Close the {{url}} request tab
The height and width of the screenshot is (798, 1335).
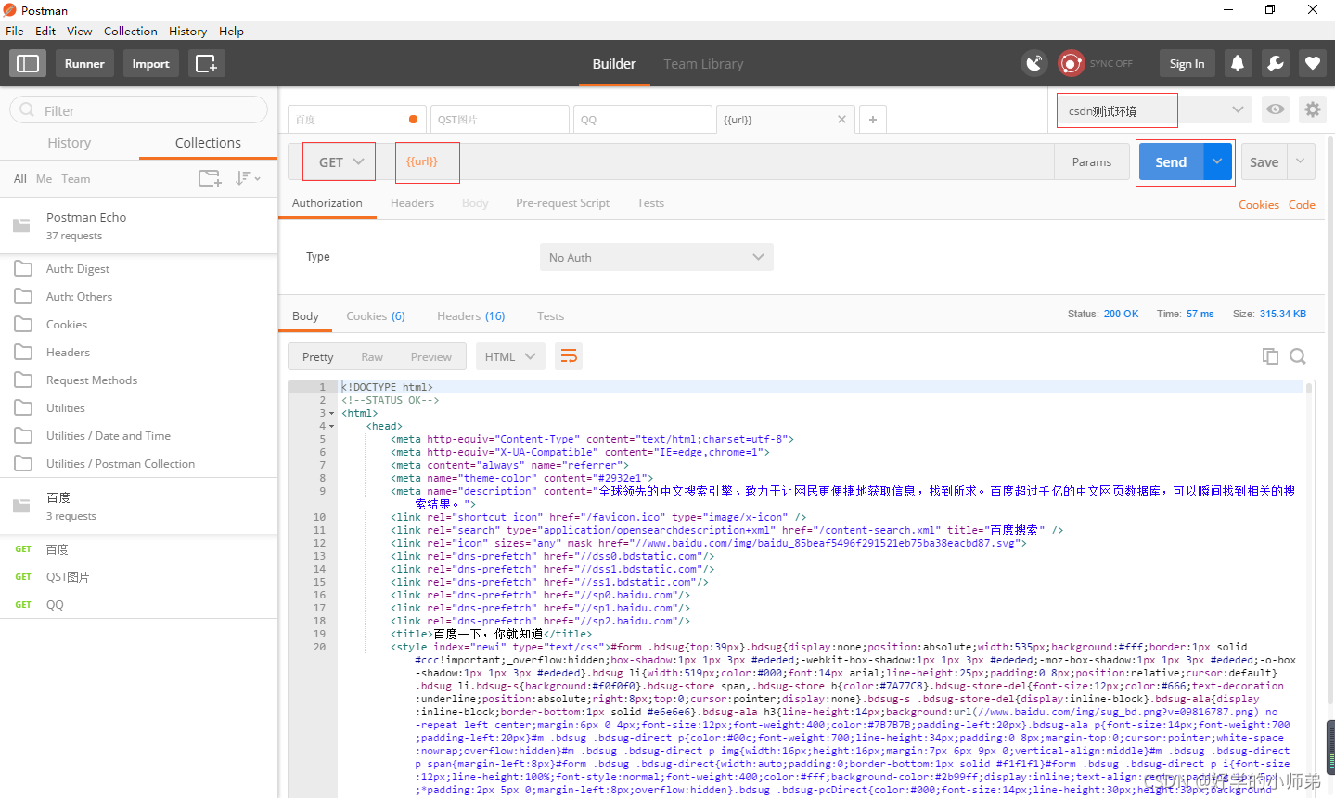[x=841, y=120]
